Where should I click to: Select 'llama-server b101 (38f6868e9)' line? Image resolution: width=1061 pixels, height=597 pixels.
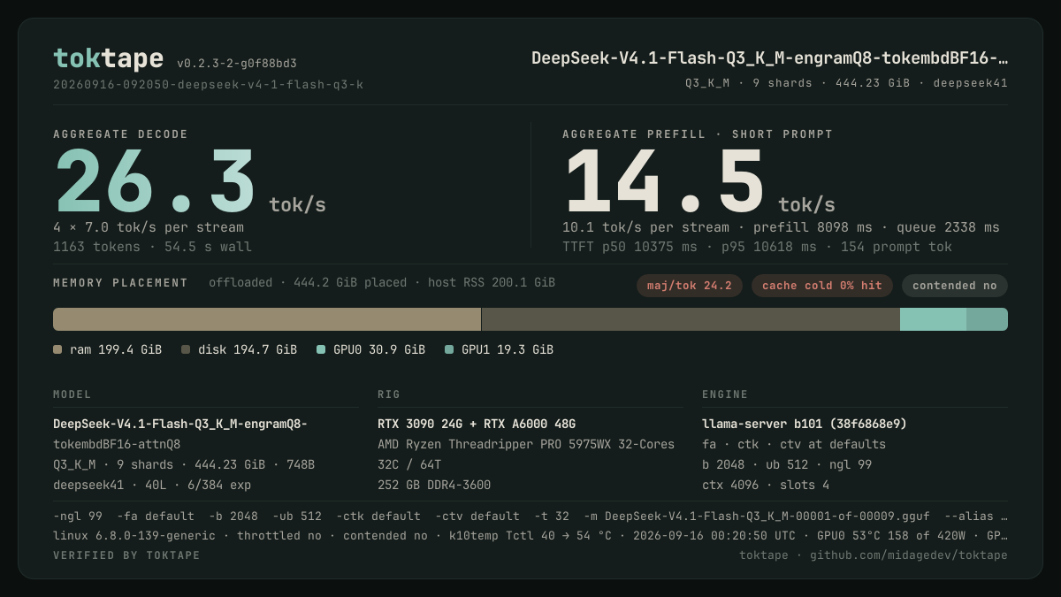click(805, 424)
